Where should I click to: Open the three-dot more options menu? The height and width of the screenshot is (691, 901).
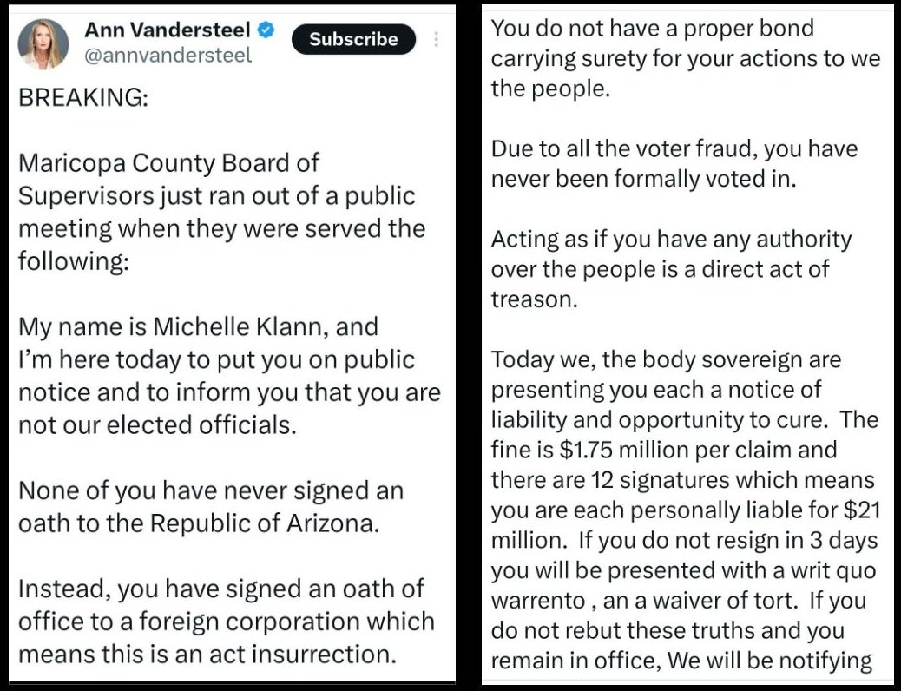click(436, 40)
